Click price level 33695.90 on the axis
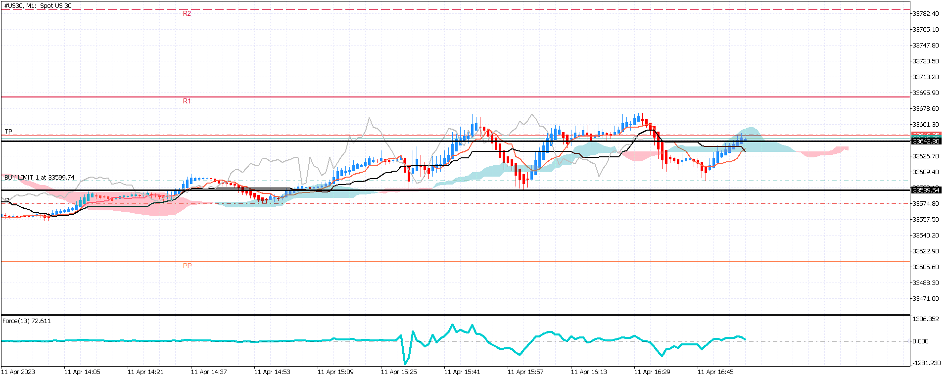This screenshot has width=948, height=378. pos(926,93)
